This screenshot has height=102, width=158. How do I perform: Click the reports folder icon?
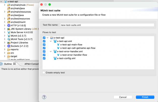point(9,49)
